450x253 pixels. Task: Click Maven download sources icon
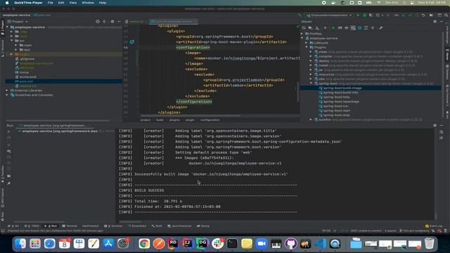317,28
